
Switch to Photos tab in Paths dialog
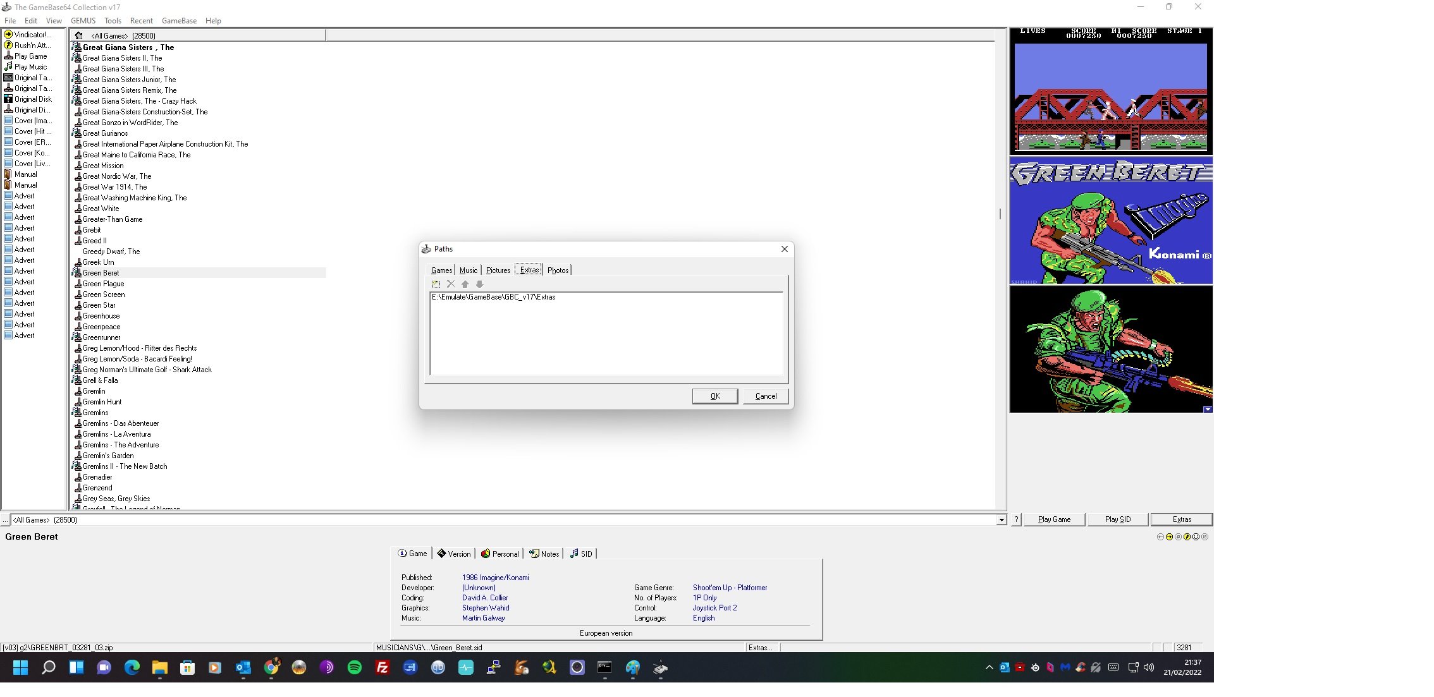tap(558, 270)
